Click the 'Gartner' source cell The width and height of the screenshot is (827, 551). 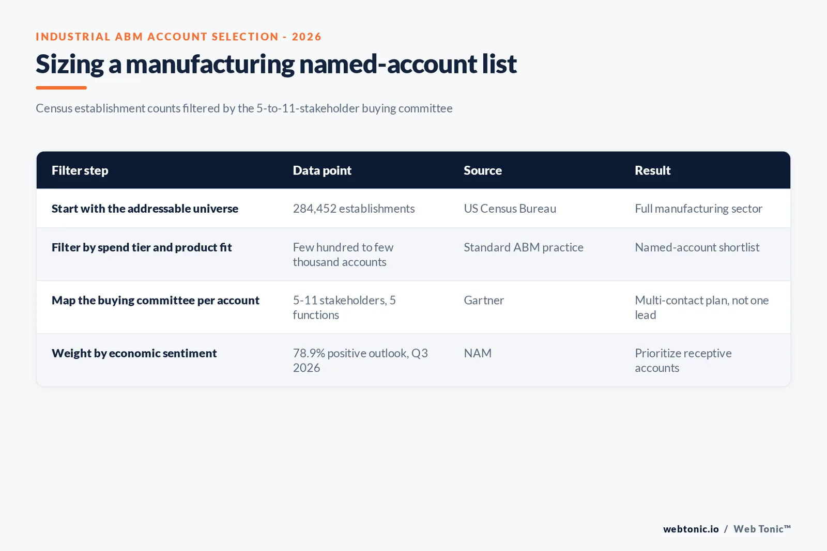[x=484, y=301]
